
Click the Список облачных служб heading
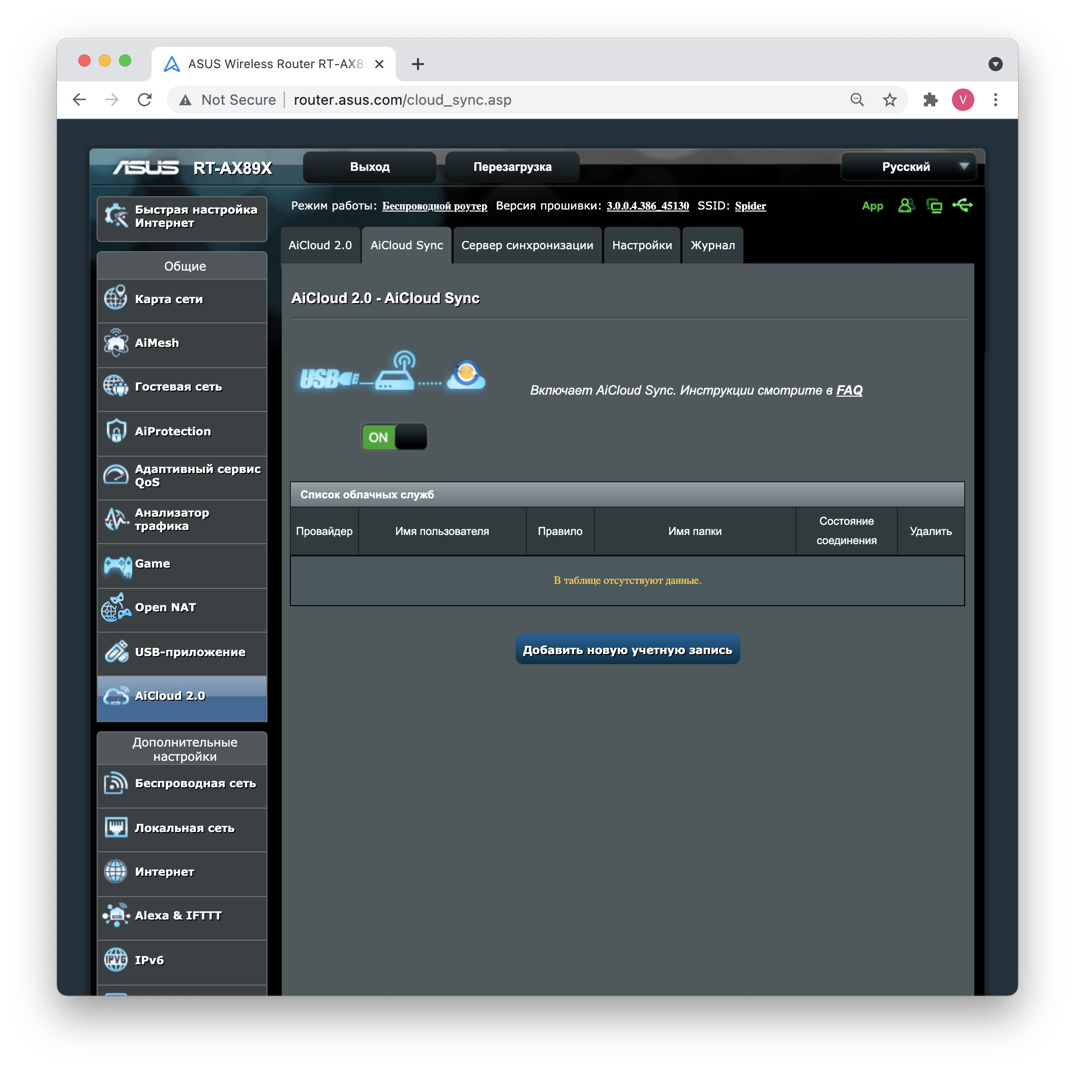click(x=367, y=495)
